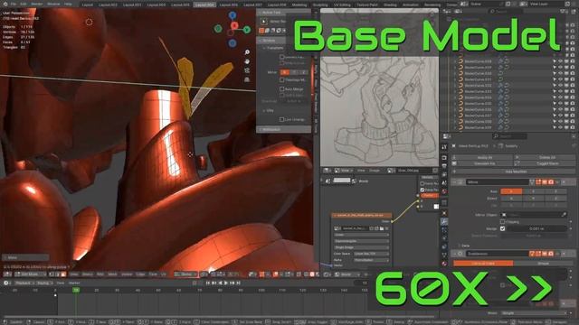Enable the Auto Merge checkbox
This screenshot has width=579, height=325.
[281, 89]
